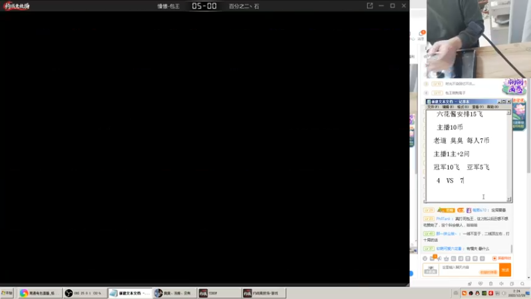This screenshot has width=531, height=299.
Task: Click the orange danmaku tag inside chat input
Action: tap(489, 272)
